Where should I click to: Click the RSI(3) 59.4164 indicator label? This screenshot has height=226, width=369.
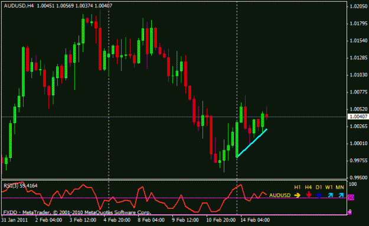(21, 186)
